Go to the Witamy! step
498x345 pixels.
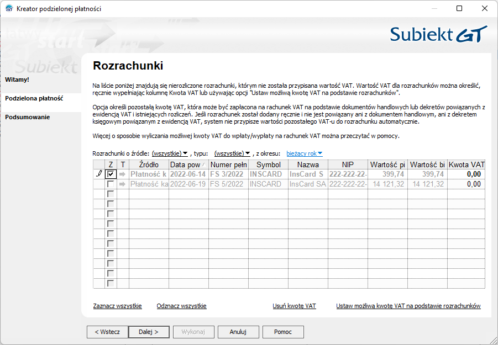(x=17, y=79)
